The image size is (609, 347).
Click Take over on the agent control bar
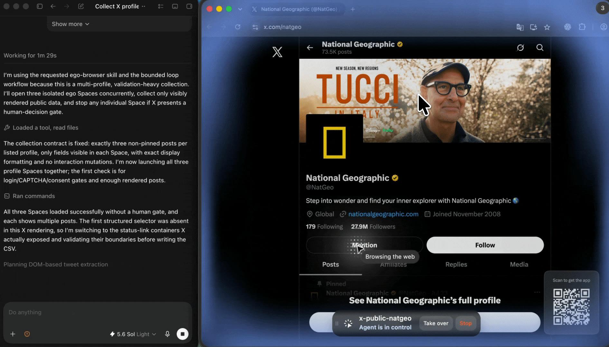pyautogui.click(x=436, y=324)
